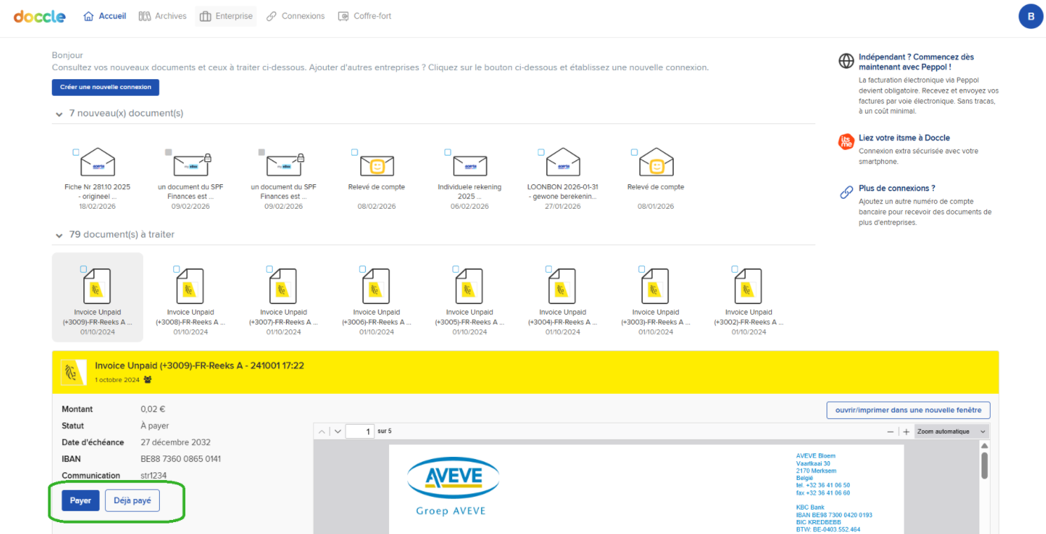
Task: Zoom in the PDF with plus icon
Action: (x=906, y=432)
